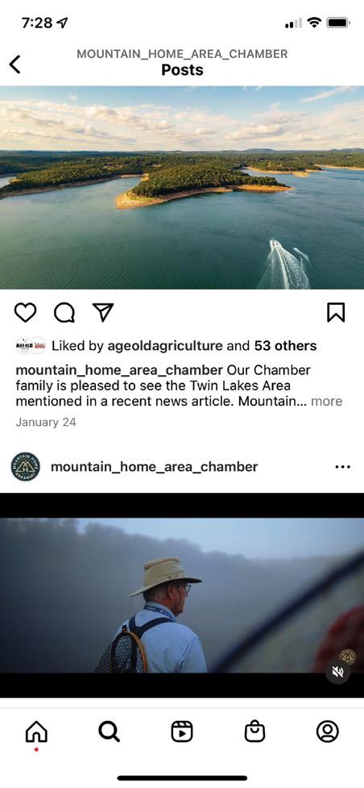Go to the Home tab
Screen dimensions: 364x788
36,732
